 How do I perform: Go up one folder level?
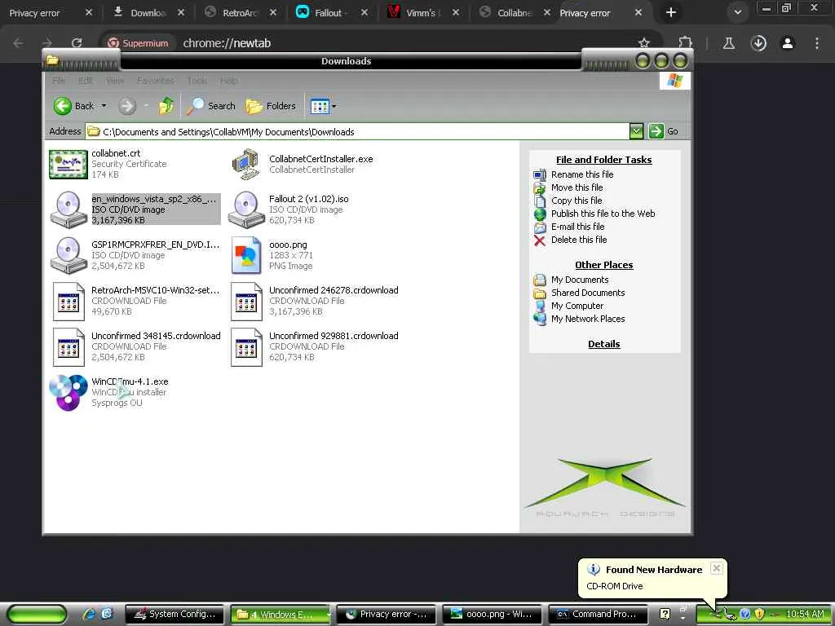coord(166,106)
